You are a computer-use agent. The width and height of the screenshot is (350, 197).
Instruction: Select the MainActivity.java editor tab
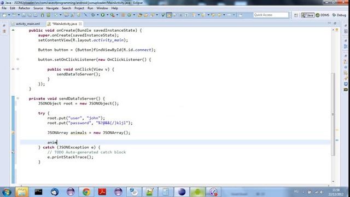click(65, 24)
